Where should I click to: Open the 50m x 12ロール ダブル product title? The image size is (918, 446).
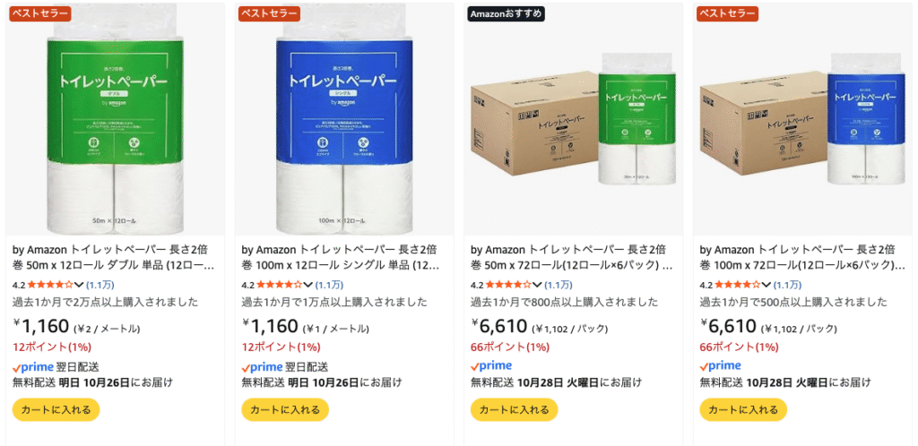[114, 257]
